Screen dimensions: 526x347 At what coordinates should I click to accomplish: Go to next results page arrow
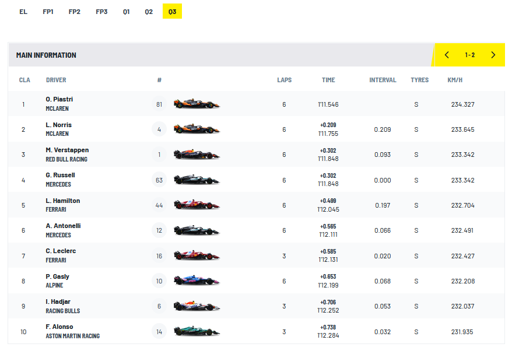point(493,55)
